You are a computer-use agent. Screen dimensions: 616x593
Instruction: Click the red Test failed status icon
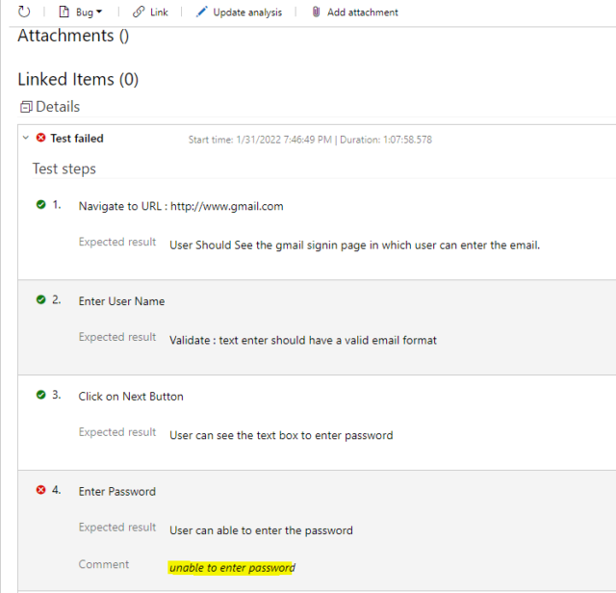[x=40, y=139]
